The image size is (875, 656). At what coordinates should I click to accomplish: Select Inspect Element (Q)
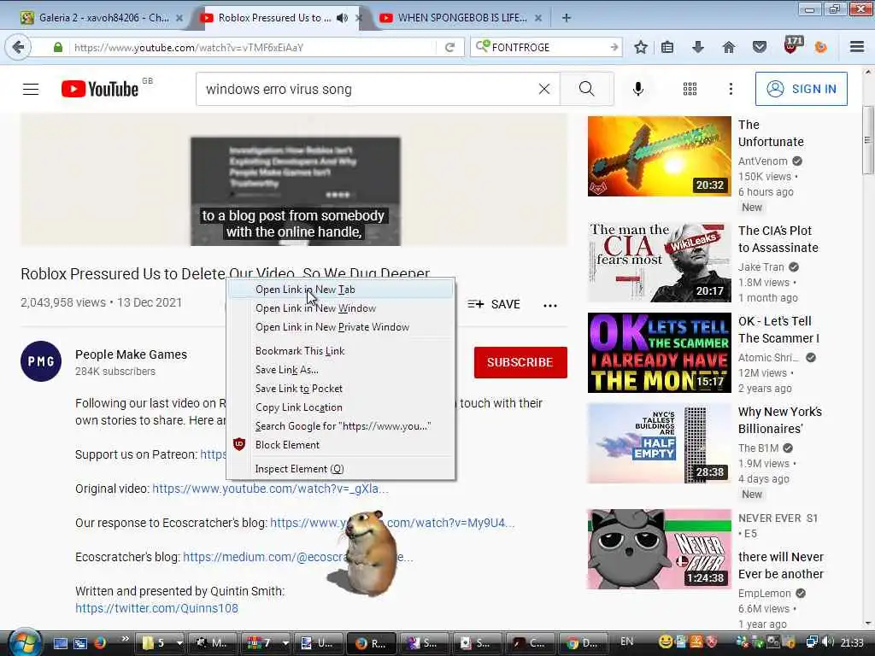[x=341, y=469]
